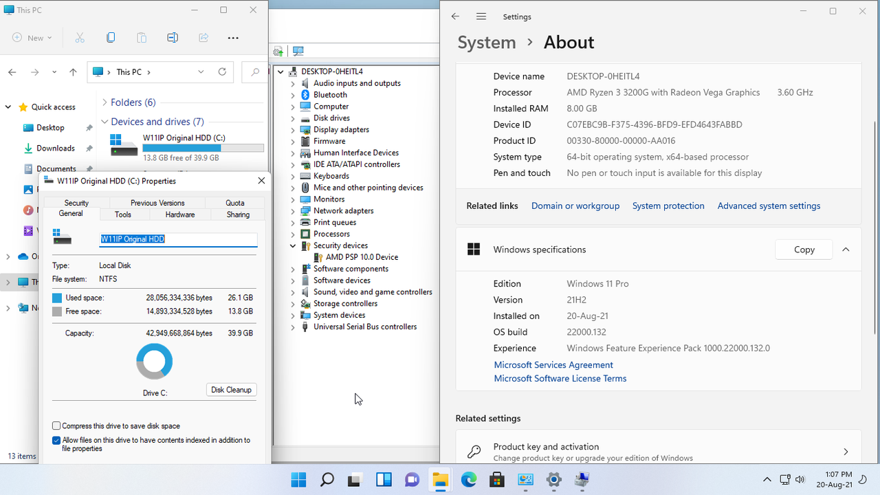This screenshot has width=880, height=495.
Task: Open the New dropdown in File Explorer
Action: (32, 38)
